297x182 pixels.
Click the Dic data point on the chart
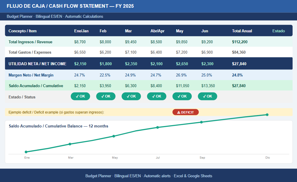pyautogui.click(x=267, y=115)
